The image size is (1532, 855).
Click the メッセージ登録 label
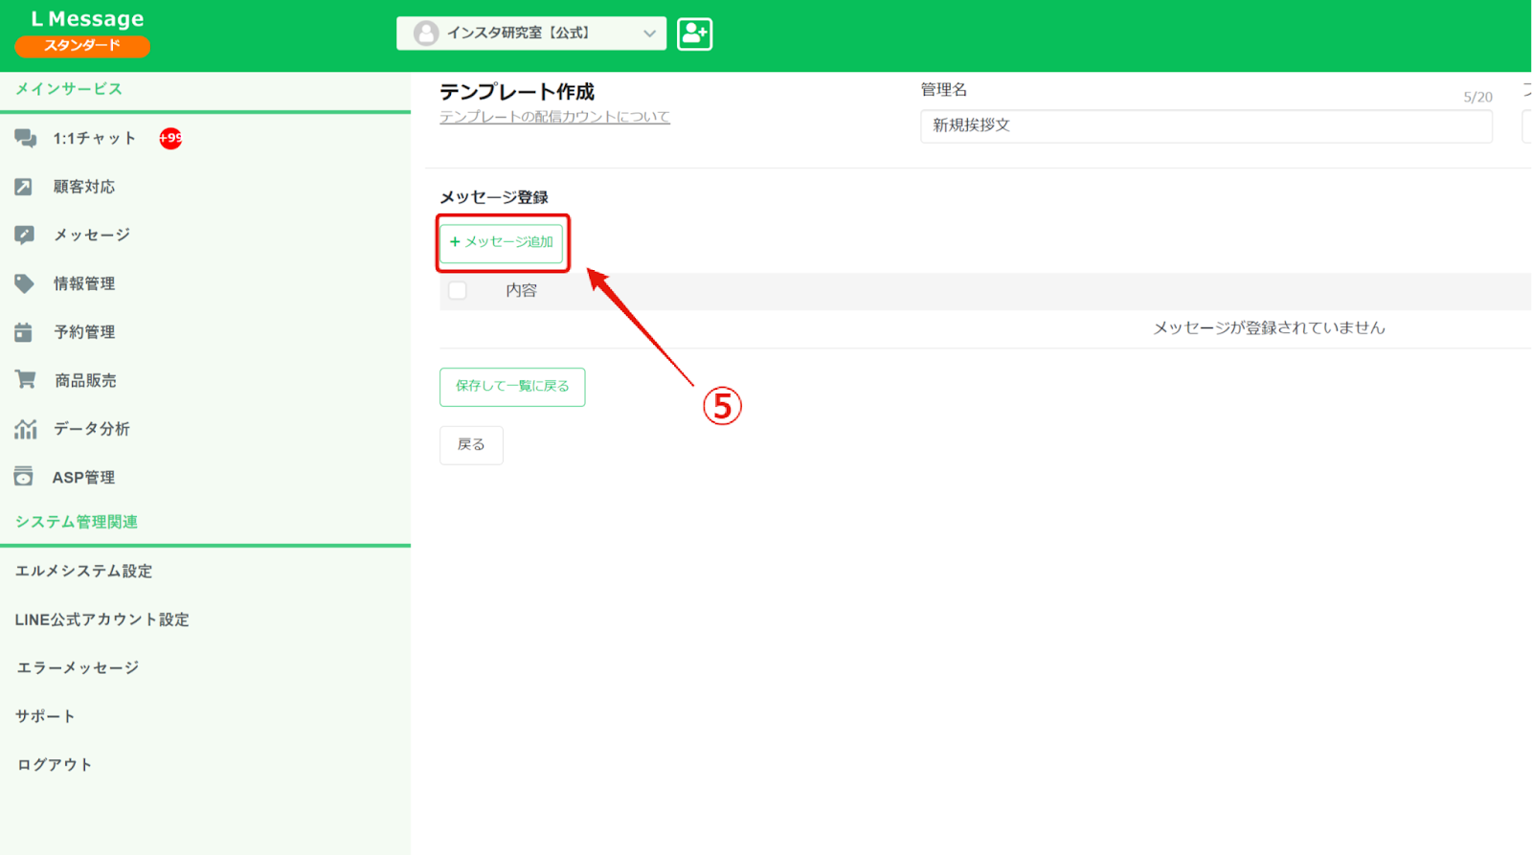pyautogui.click(x=494, y=197)
